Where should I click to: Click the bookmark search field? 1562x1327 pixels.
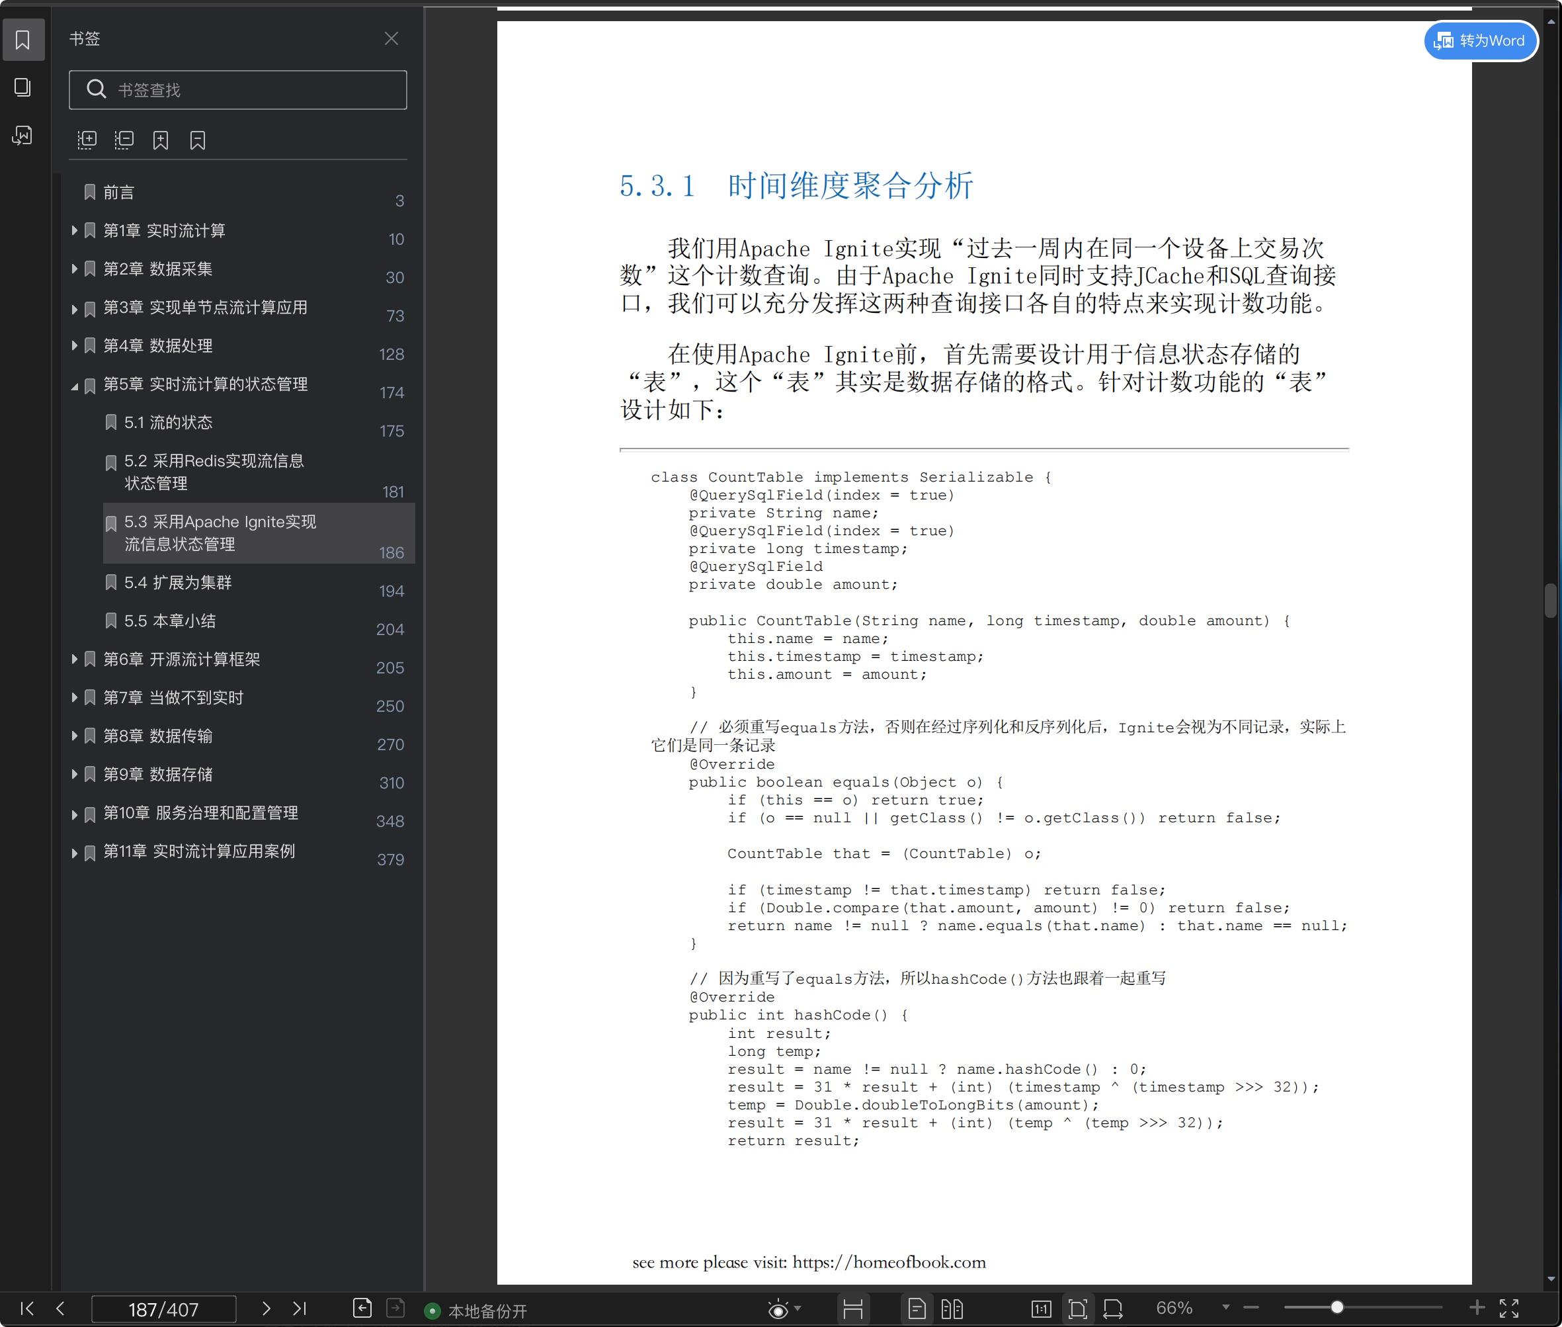point(237,89)
